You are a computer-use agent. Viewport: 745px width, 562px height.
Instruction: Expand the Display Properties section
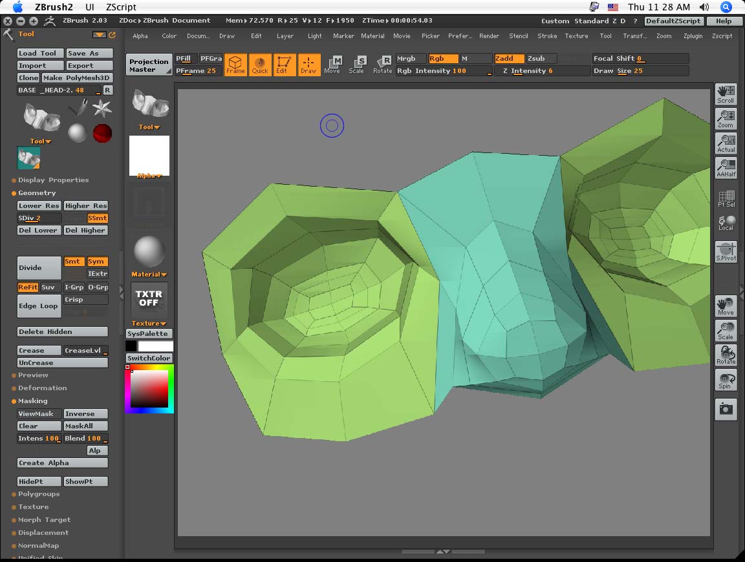(53, 180)
